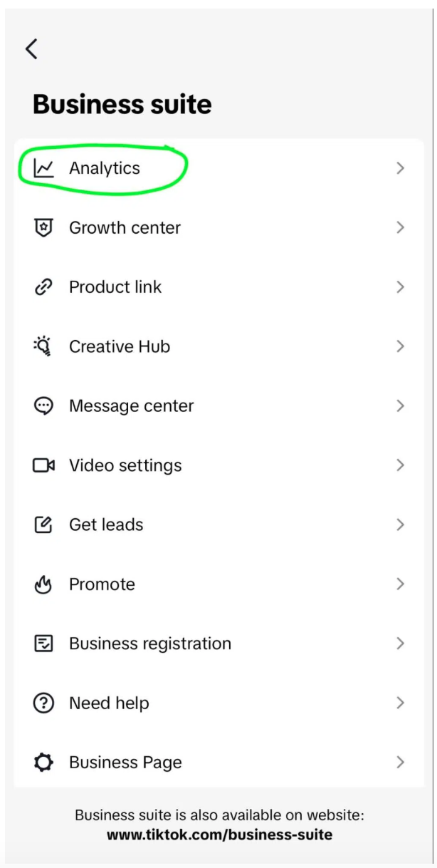Tap the Growth center shield icon

pos(44,227)
